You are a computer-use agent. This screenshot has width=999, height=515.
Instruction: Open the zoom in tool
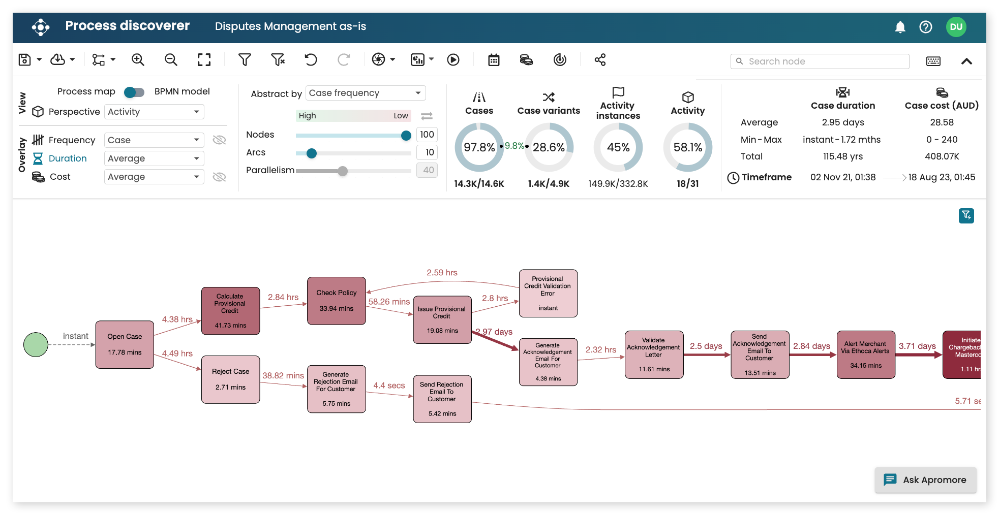tap(137, 59)
